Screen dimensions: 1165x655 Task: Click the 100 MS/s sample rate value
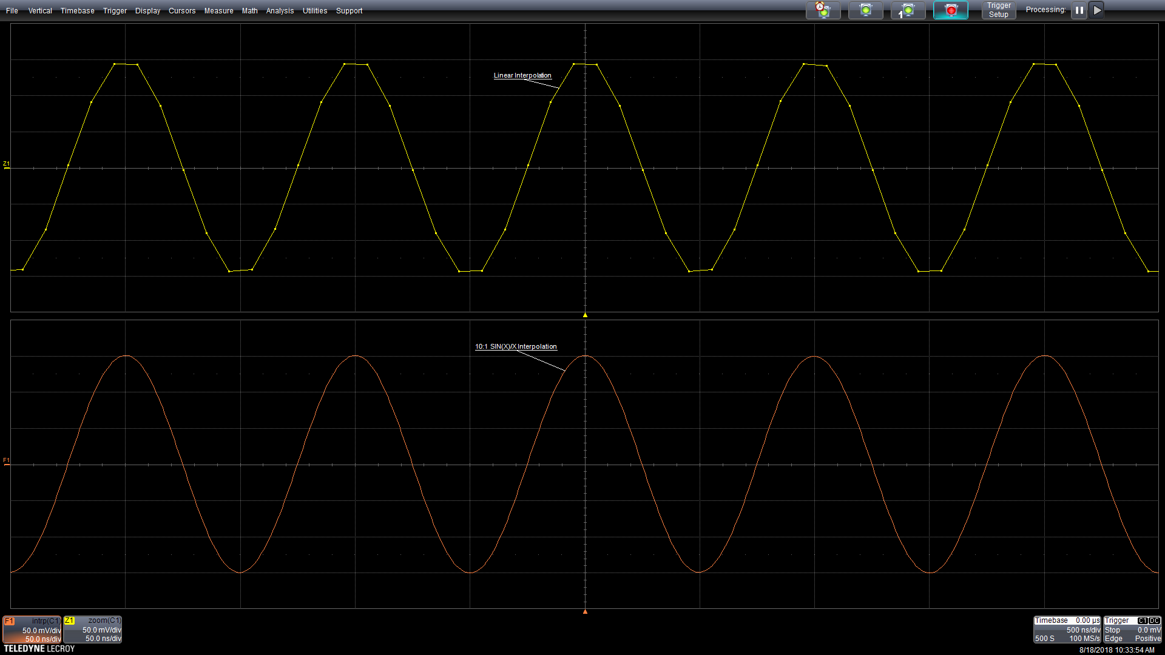(x=1084, y=639)
